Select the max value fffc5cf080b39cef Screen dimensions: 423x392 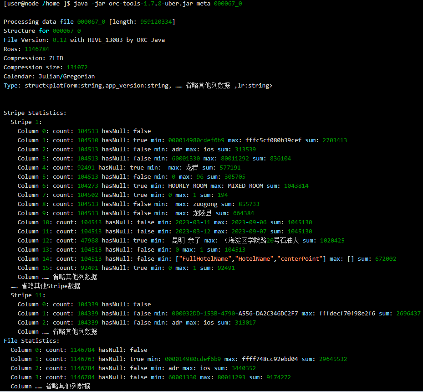tap(274, 140)
